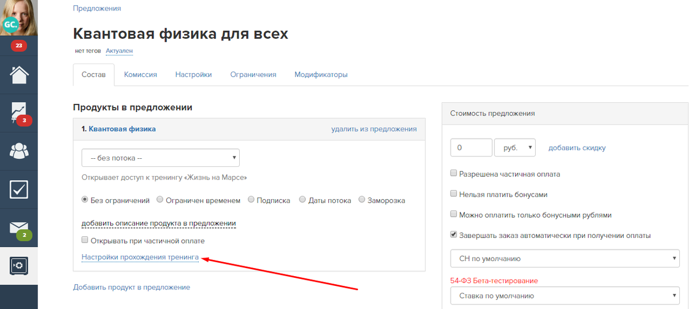Click Добавить продукт в предложение link
Image resolution: width=695 pixels, height=309 pixels.
click(x=131, y=287)
